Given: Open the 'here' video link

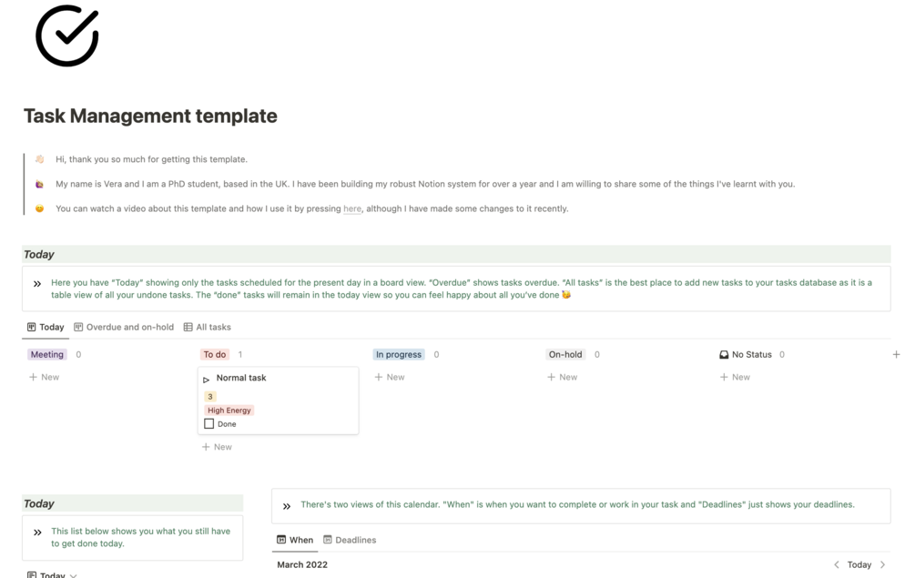Looking at the screenshot, I should tap(352, 208).
